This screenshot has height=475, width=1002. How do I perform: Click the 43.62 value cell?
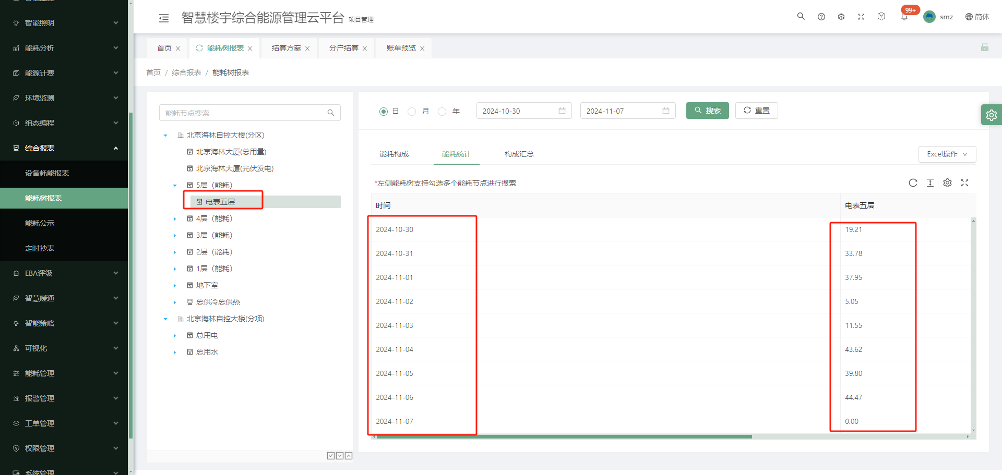[x=905, y=349]
